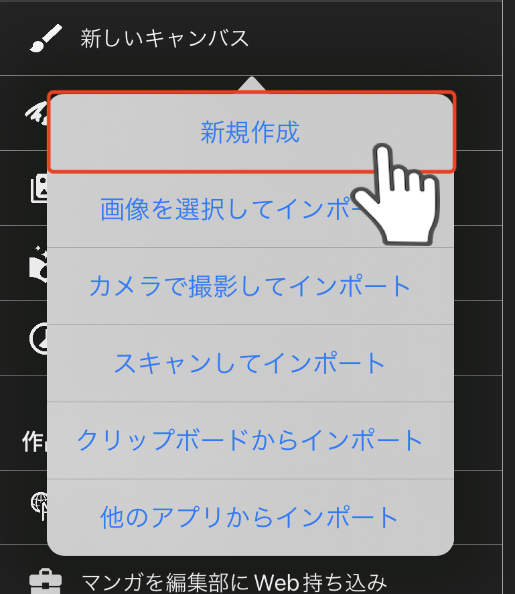The image size is (515, 594).
Task: Choose スキャンしてインポート entry
Action: 250,363
